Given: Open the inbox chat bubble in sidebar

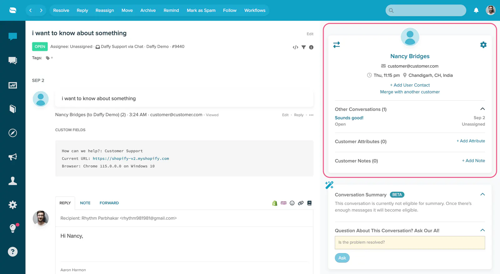Looking at the screenshot, I should click(12, 37).
